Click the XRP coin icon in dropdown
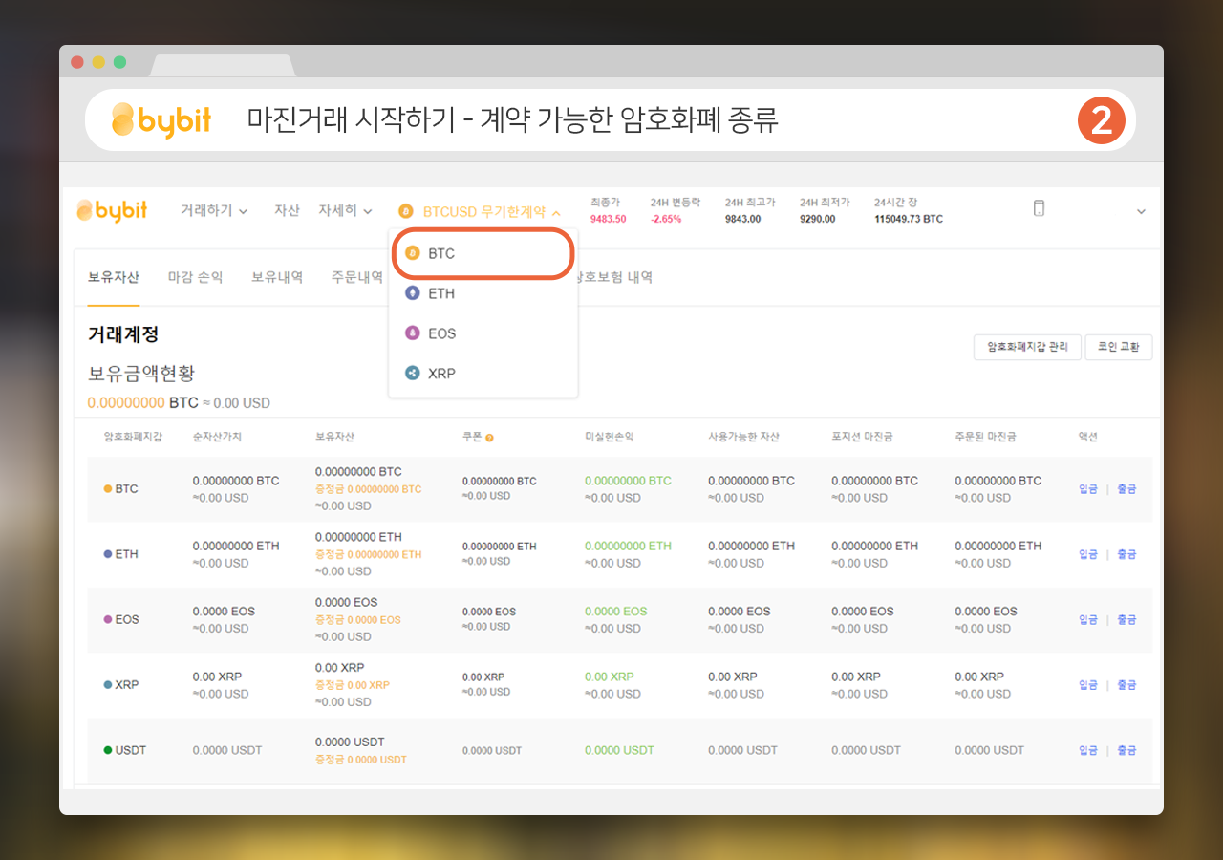 tap(413, 374)
